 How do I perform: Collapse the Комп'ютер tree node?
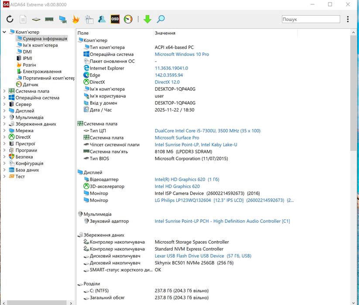tap(4, 32)
